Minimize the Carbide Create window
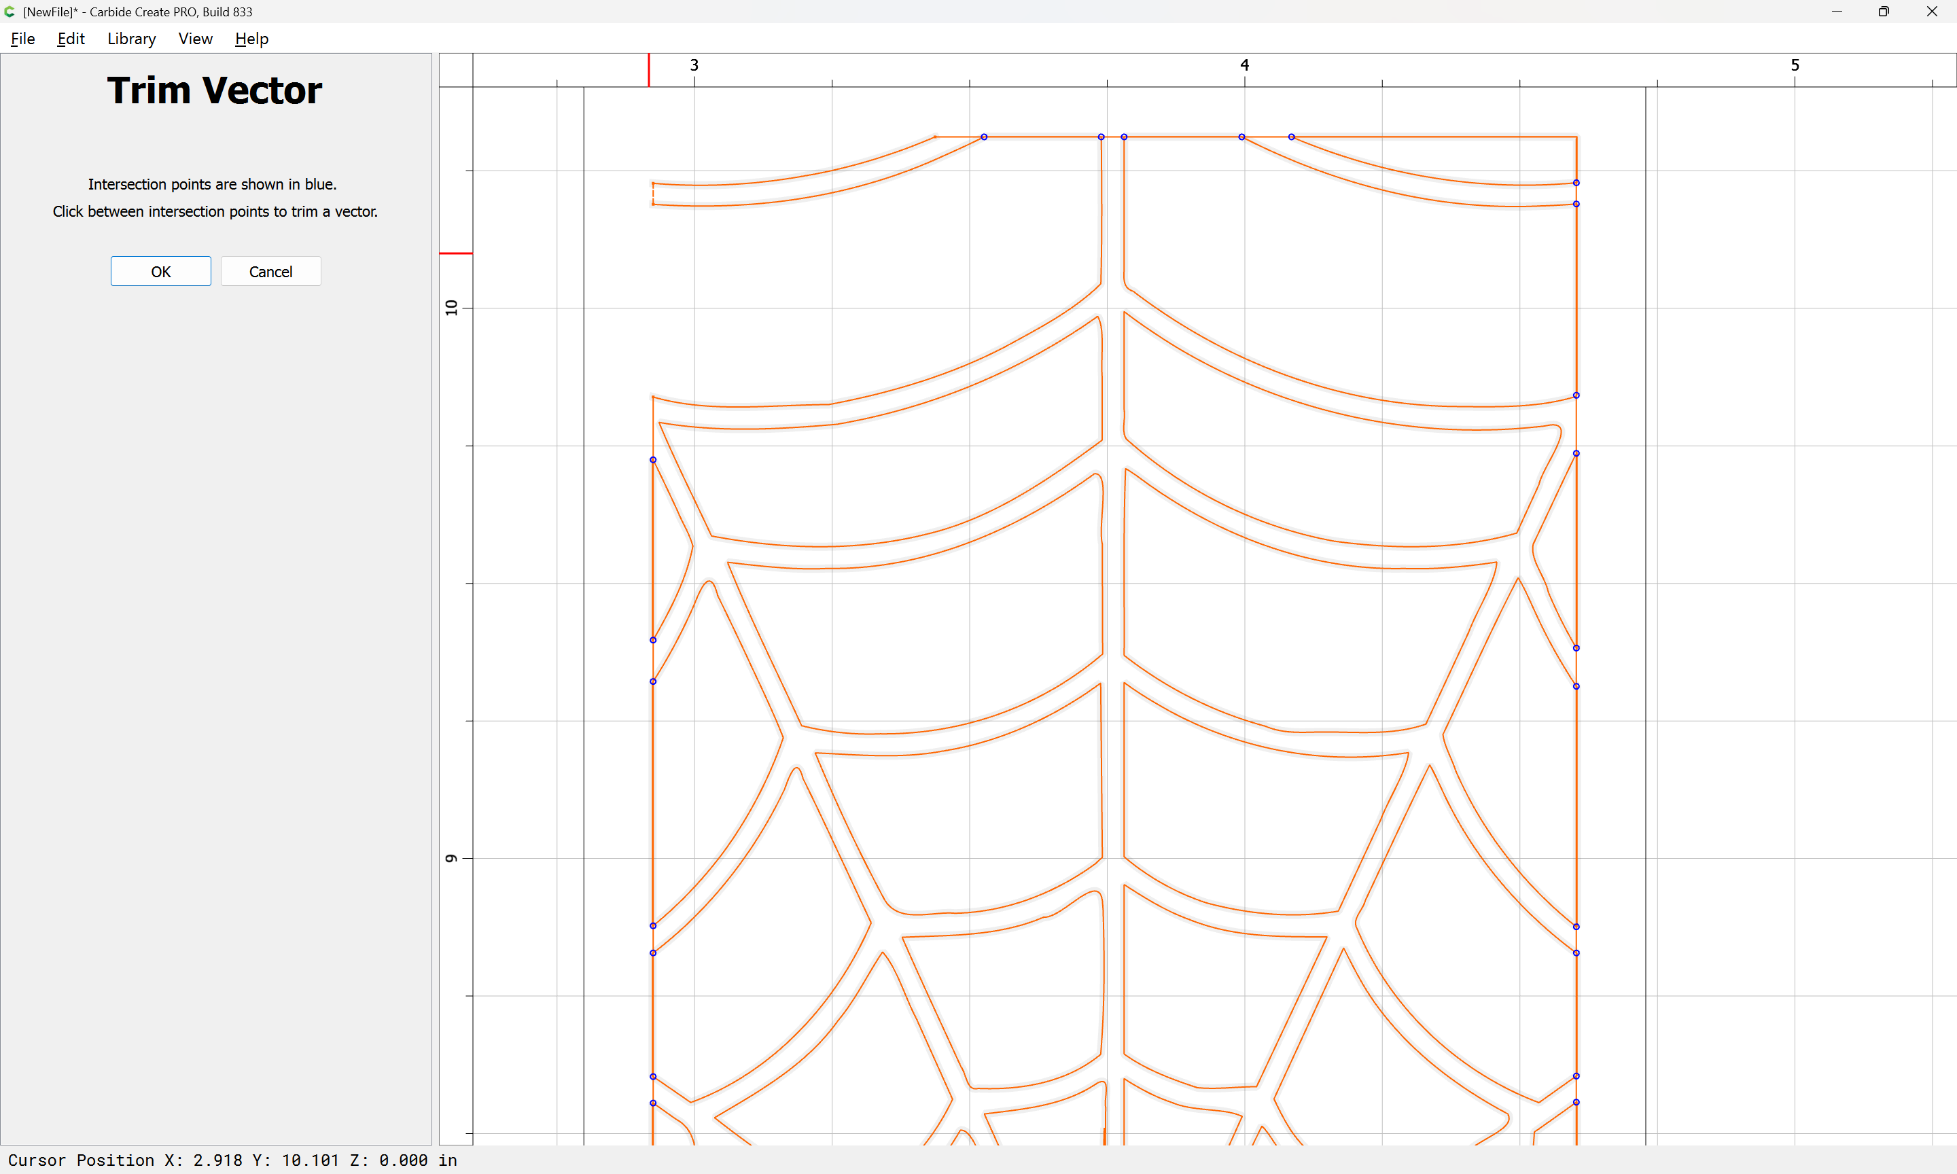1957x1174 pixels. pos(1837,12)
